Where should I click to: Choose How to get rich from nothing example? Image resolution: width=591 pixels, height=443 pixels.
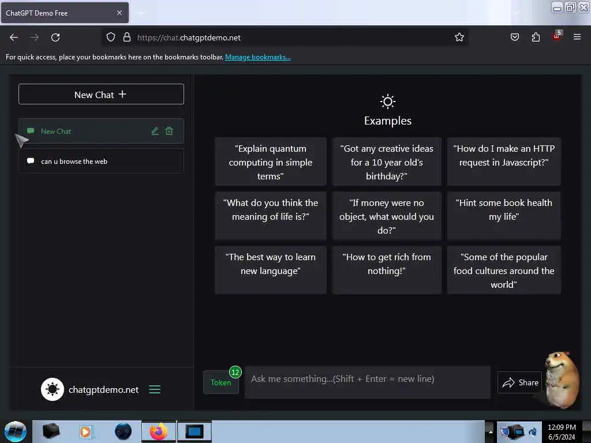point(387,270)
